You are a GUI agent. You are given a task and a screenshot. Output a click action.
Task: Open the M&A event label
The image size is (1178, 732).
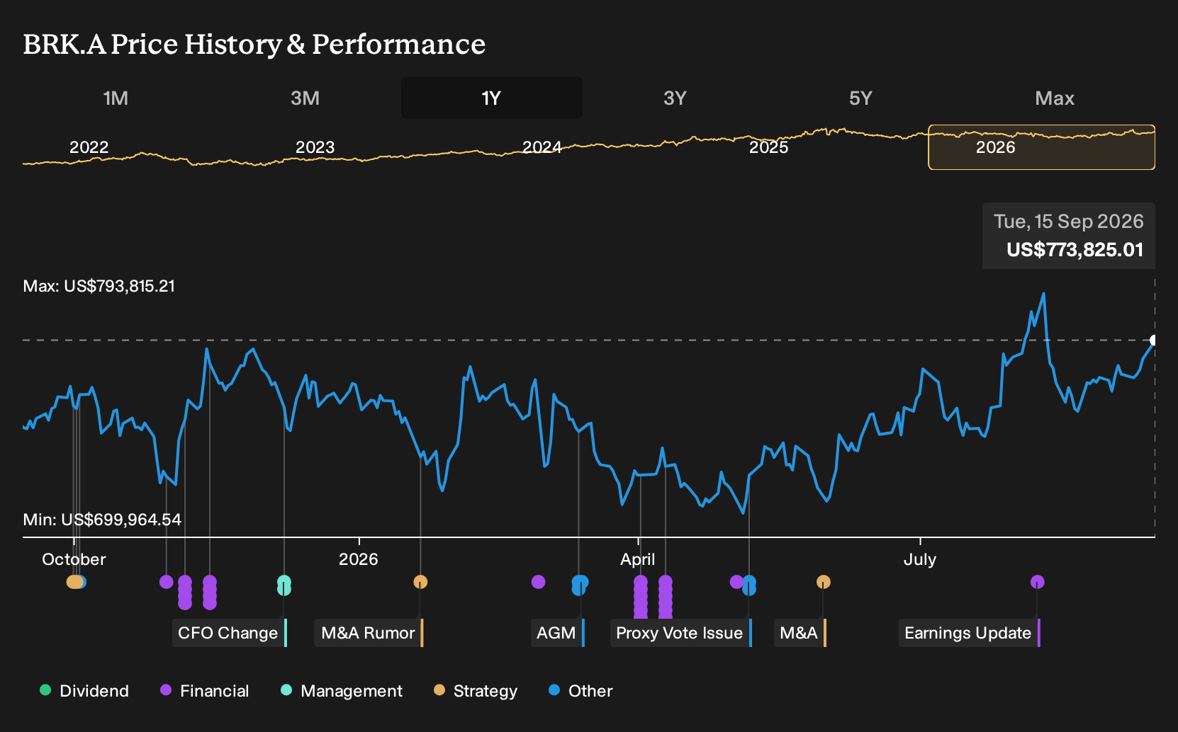(x=800, y=633)
